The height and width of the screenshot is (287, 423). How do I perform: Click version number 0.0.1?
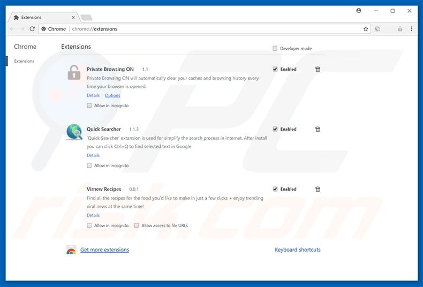pos(134,189)
